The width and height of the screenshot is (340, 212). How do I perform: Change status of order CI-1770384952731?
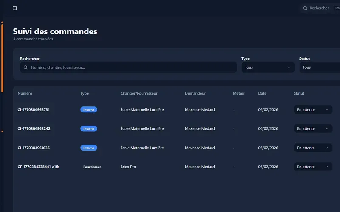(x=313, y=110)
